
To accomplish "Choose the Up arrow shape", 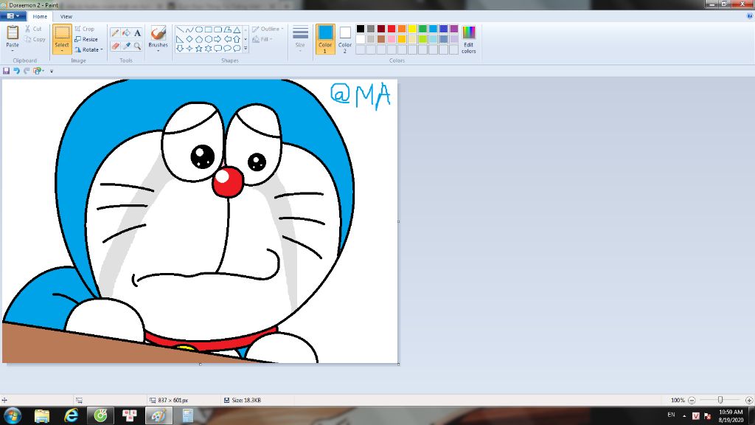I will pos(237,39).
